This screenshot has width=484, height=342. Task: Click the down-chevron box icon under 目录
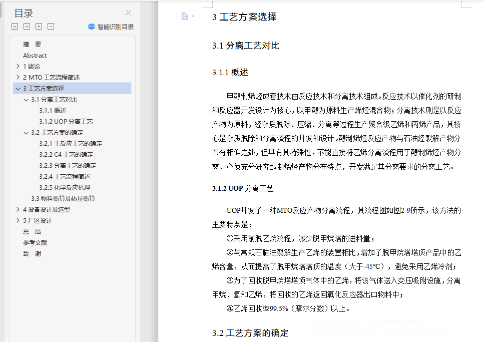pos(15,26)
